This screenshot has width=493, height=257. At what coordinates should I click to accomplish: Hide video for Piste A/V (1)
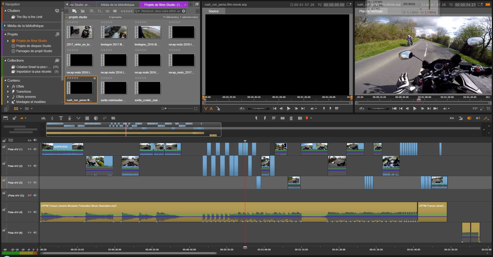point(30,149)
